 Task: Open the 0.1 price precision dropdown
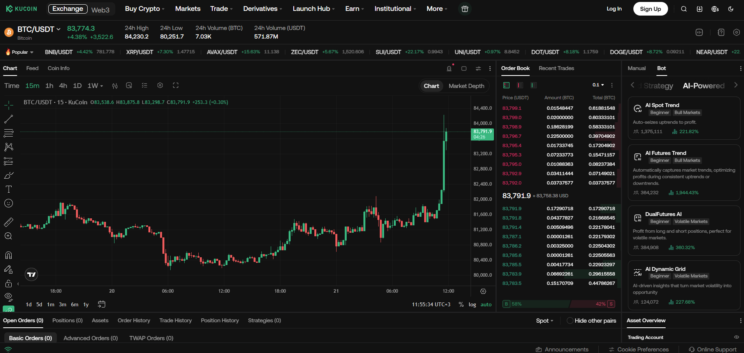598,85
